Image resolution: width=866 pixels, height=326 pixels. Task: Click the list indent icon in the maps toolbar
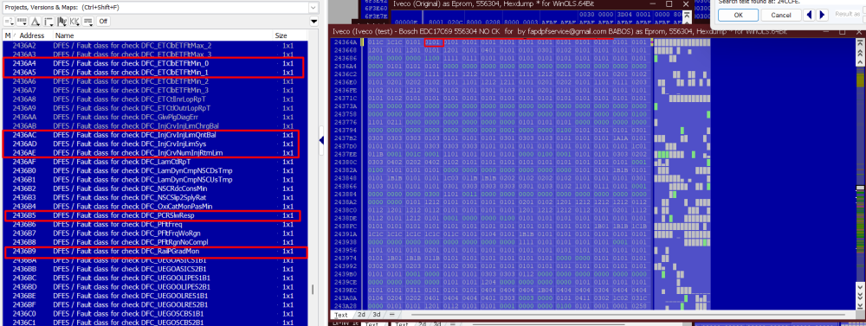pos(48,22)
